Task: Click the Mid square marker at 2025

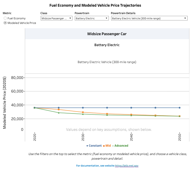Action: tap(59, 109)
